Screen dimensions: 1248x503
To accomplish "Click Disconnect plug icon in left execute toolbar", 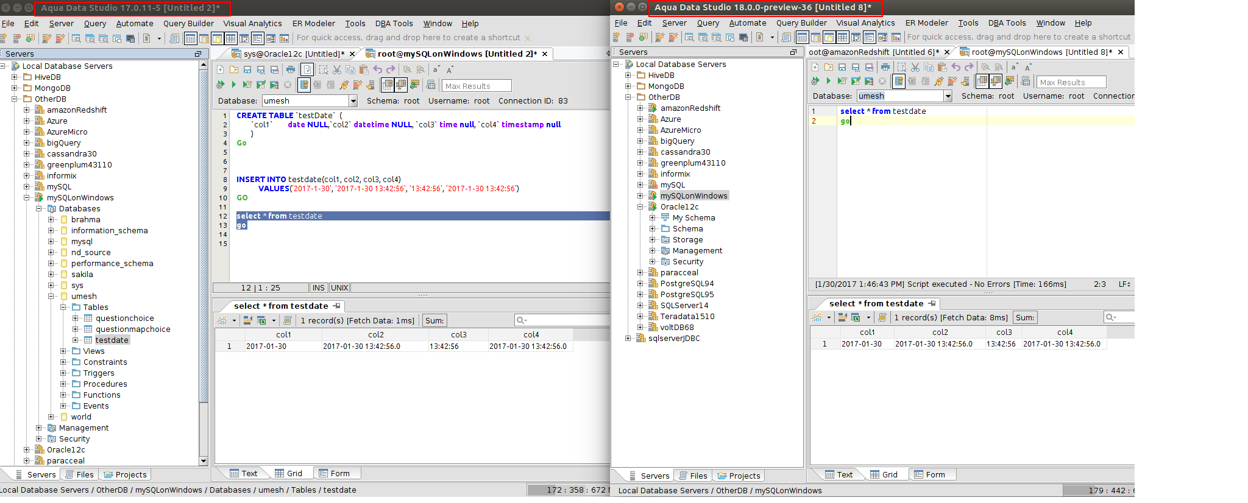I will (x=358, y=85).
